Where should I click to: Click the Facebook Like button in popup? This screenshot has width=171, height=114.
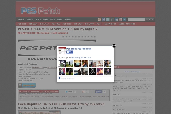(70, 52)
